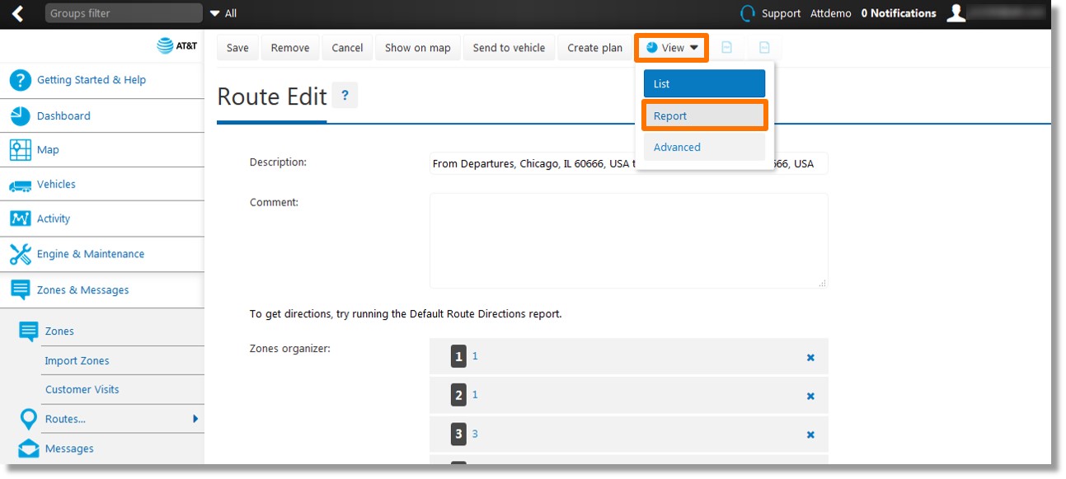Viewport: 1066px width, 479px height.
Task: Open Messages
Action: [x=69, y=449]
